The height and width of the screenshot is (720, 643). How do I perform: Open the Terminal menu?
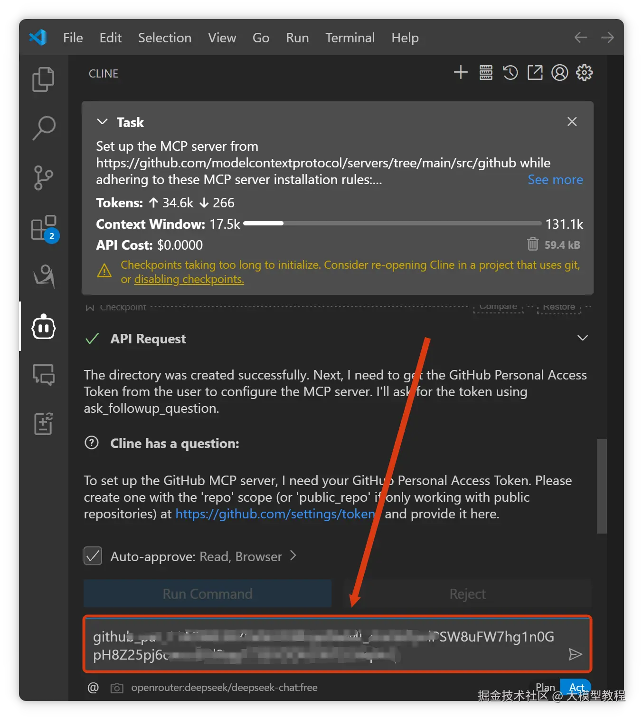(x=350, y=38)
